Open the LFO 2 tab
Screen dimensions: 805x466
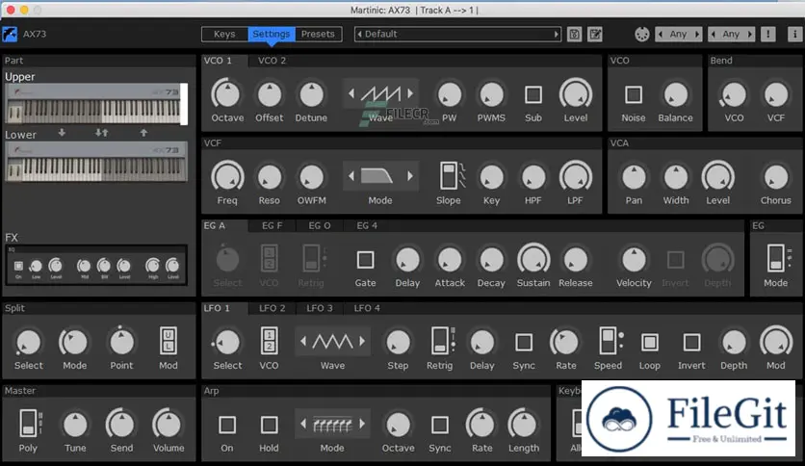273,308
